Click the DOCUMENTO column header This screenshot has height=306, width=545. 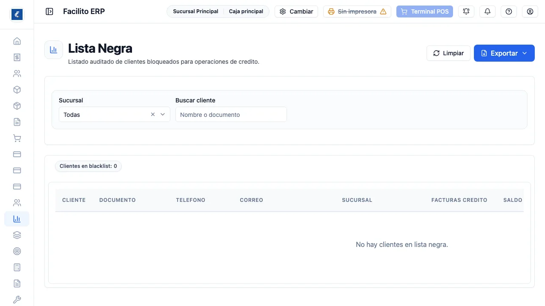tap(118, 200)
